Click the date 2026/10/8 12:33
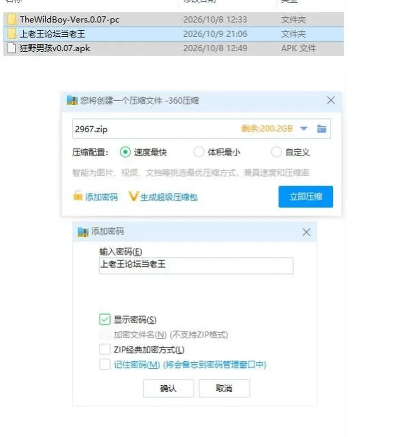 coord(215,20)
